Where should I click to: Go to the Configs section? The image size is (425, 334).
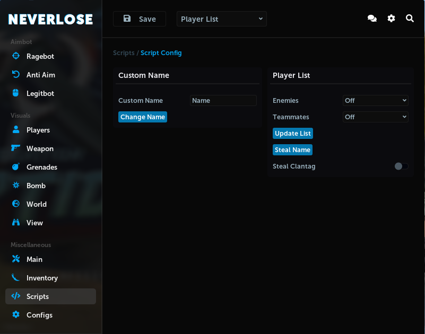click(39, 315)
